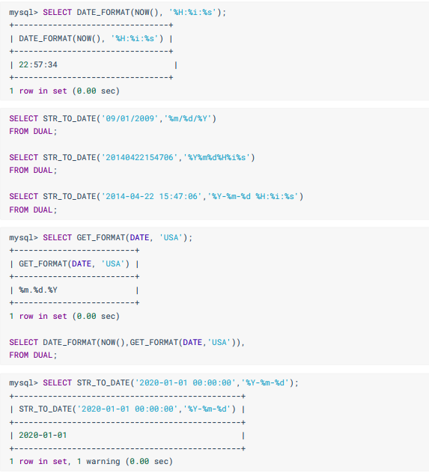Click the 2020-01-01 result value
The width and height of the screenshot is (429, 473).
point(43,436)
